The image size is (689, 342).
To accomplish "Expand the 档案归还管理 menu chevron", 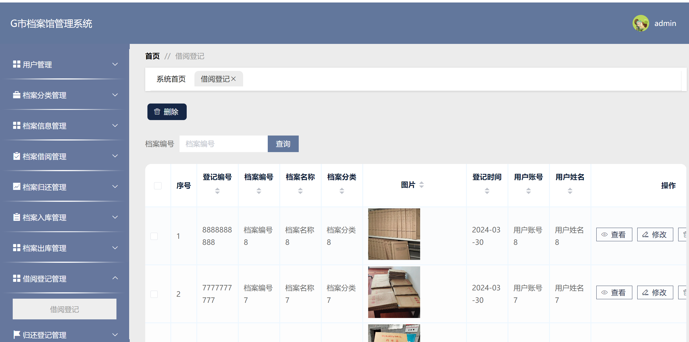I will [x=115, y=187].
